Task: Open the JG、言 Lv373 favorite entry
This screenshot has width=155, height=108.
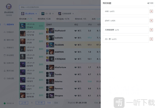Action: [126, 39]
